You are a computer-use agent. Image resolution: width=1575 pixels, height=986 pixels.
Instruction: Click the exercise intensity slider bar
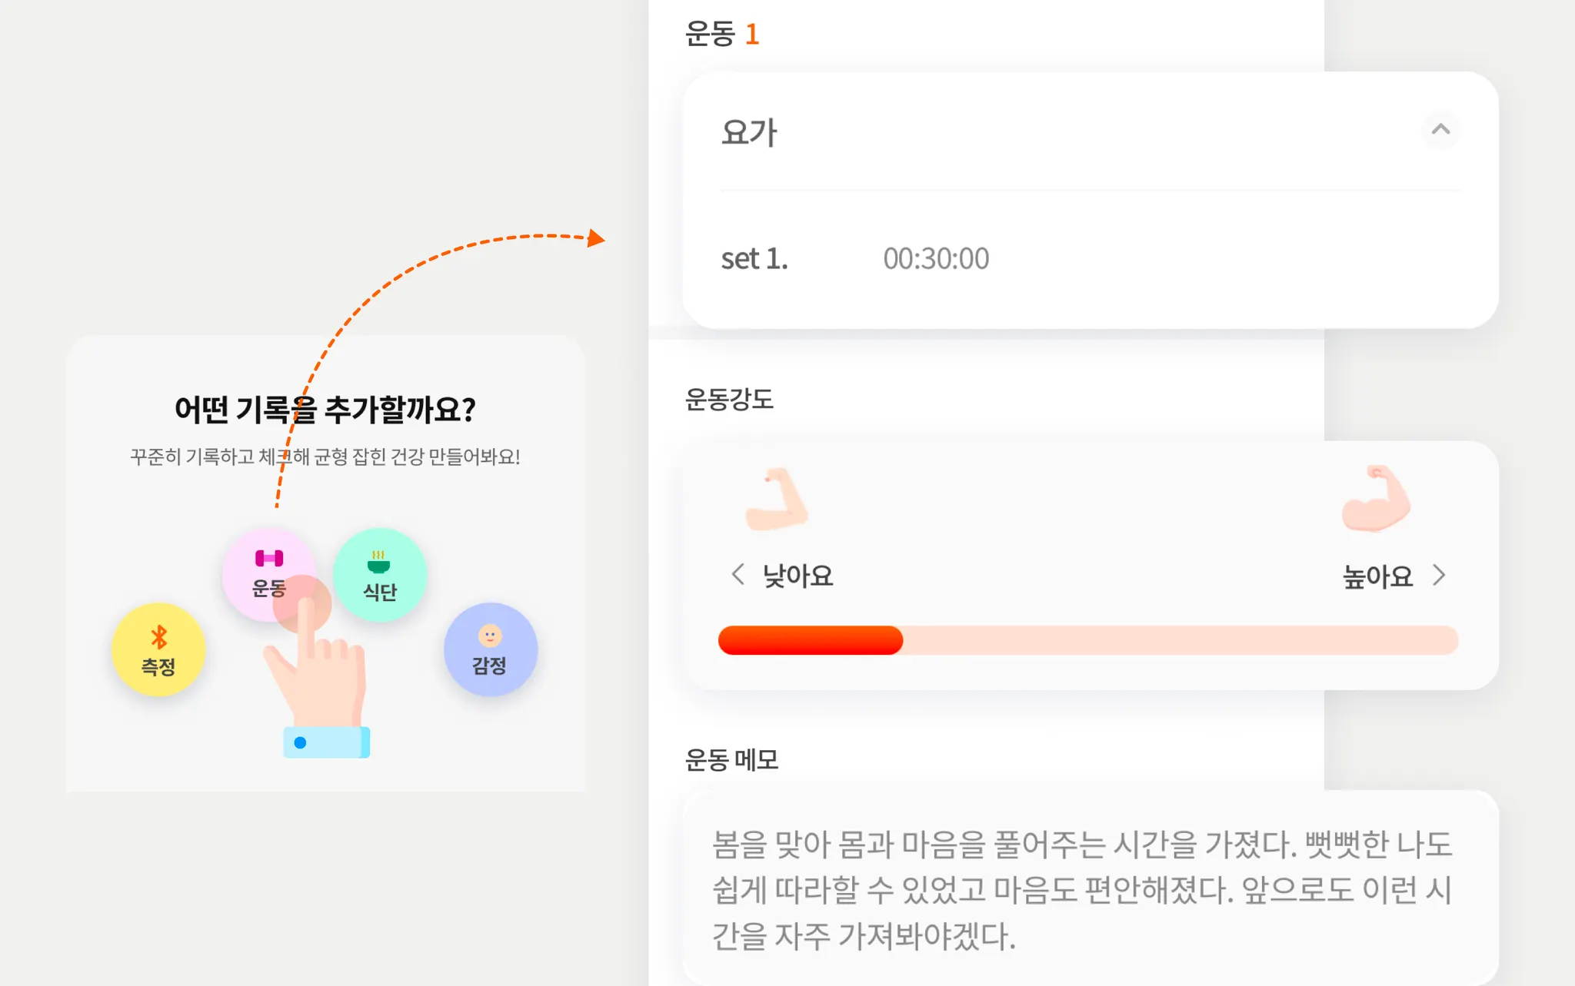[x=1087, y=640]
